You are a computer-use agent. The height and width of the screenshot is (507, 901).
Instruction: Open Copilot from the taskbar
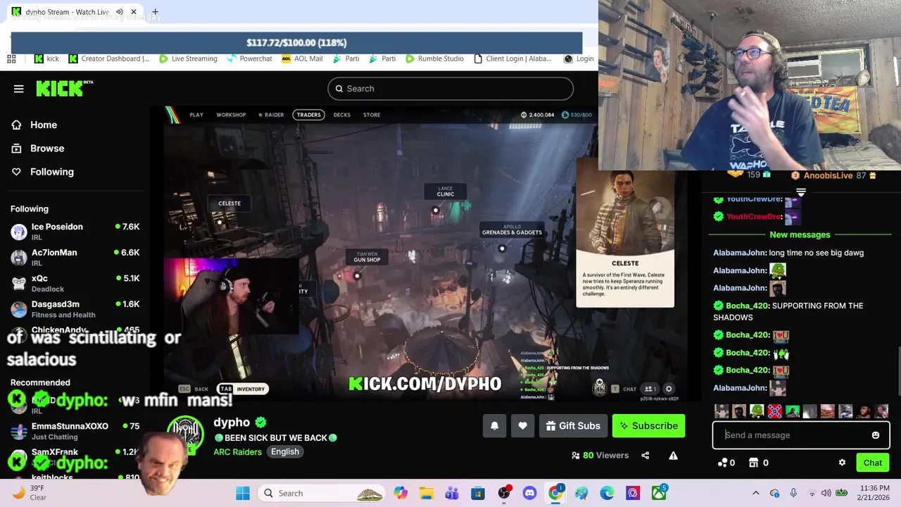tap(401, 493)
